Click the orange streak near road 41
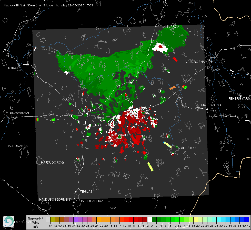Image resolution: width=251 pixels, height=230 pixels. point(173,88)
